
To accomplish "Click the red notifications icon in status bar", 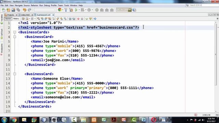I will (x=195, y=115).
